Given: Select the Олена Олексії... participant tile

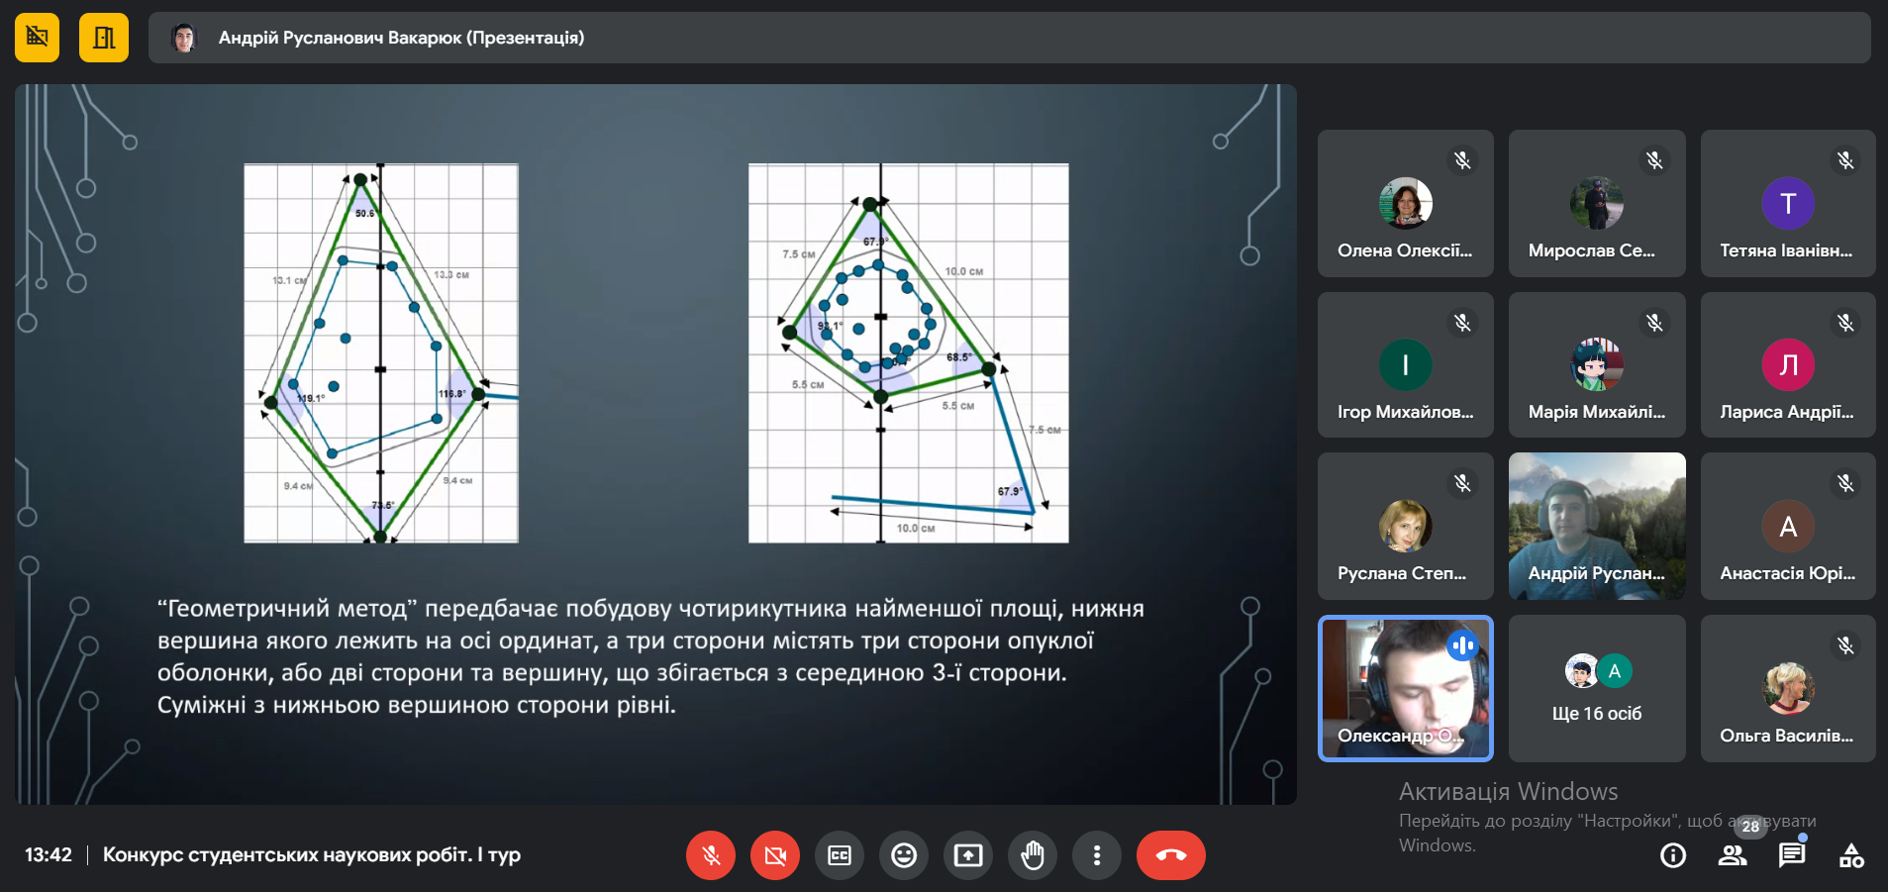Looking at the screenshot, I should click(1406, 203).
